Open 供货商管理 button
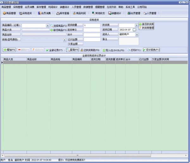The height and width of the screenshot is (163, 190). click(x=147, y=28)
